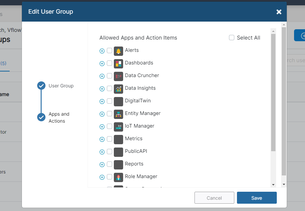
Task: Expand the PublicAPI action items
Action: pyautogui.click(x=102, y=152)
